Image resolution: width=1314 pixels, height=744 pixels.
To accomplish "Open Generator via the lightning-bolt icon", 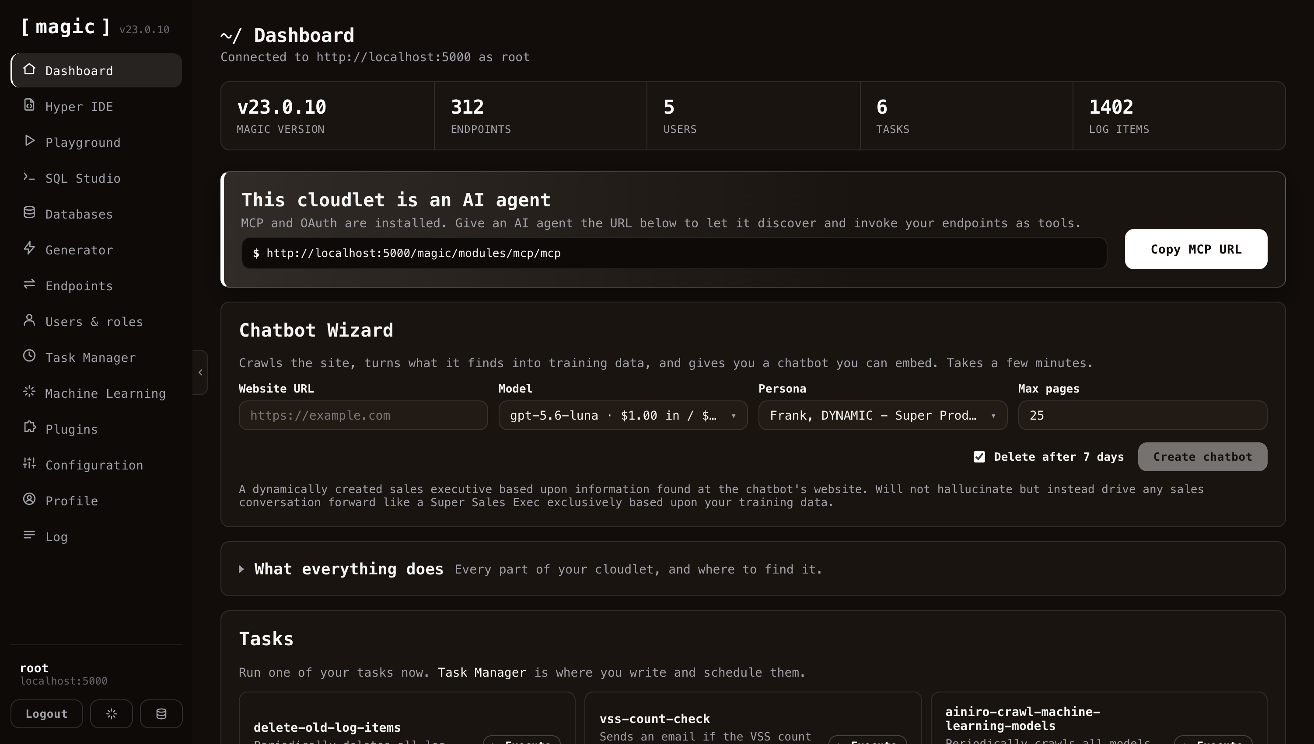I will point(29,249).
